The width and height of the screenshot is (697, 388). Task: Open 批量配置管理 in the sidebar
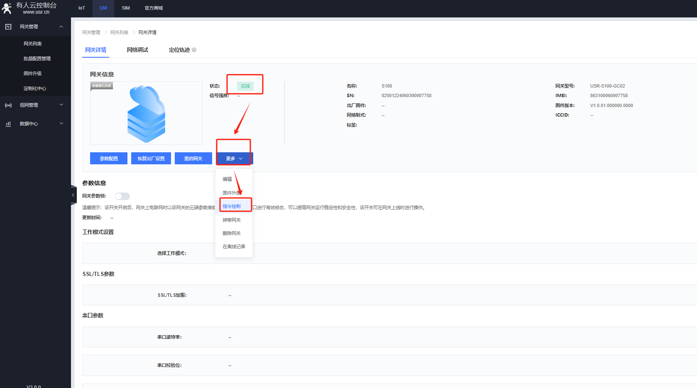[37, 59]
